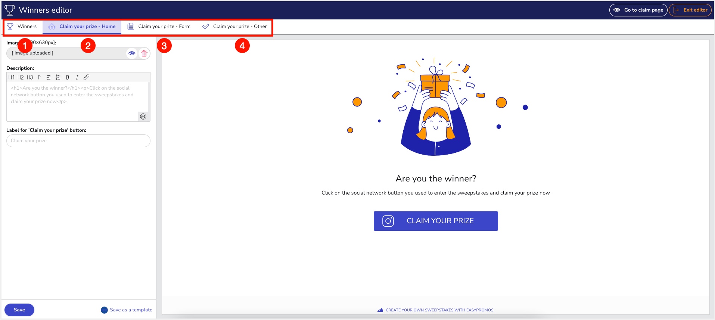715x320 pixels.
Task: Open the emoji picker in description box
Action: point(143,116)
